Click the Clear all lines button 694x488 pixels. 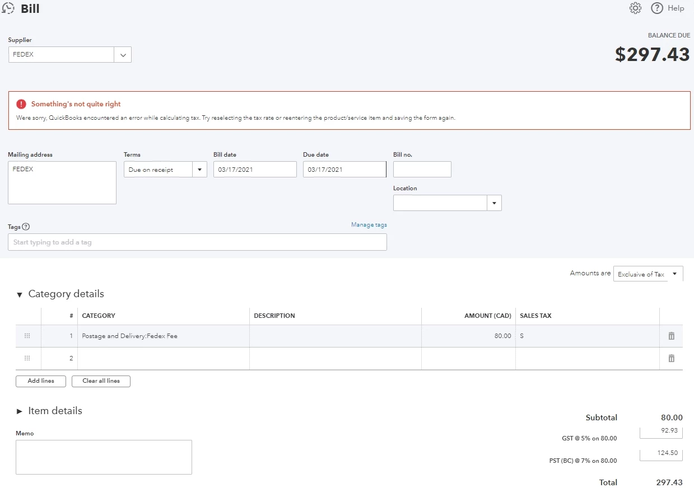point(101,381)
